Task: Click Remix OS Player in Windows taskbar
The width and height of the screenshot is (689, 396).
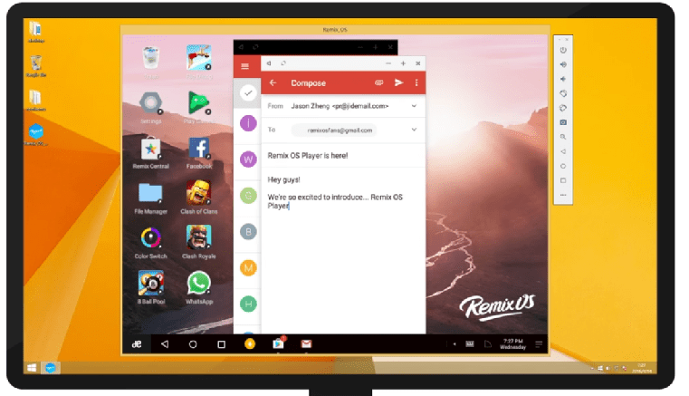Action: tap(50, 368)
